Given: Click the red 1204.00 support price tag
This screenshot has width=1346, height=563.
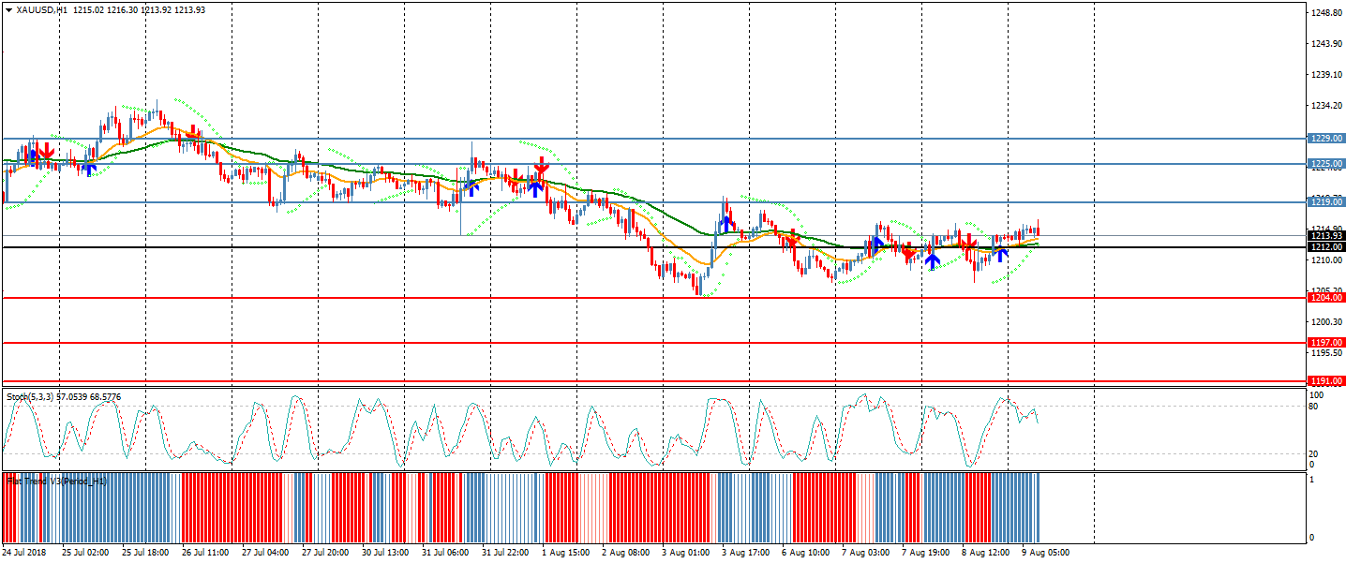Looking at the screenshot, I should click(1326, 298).
